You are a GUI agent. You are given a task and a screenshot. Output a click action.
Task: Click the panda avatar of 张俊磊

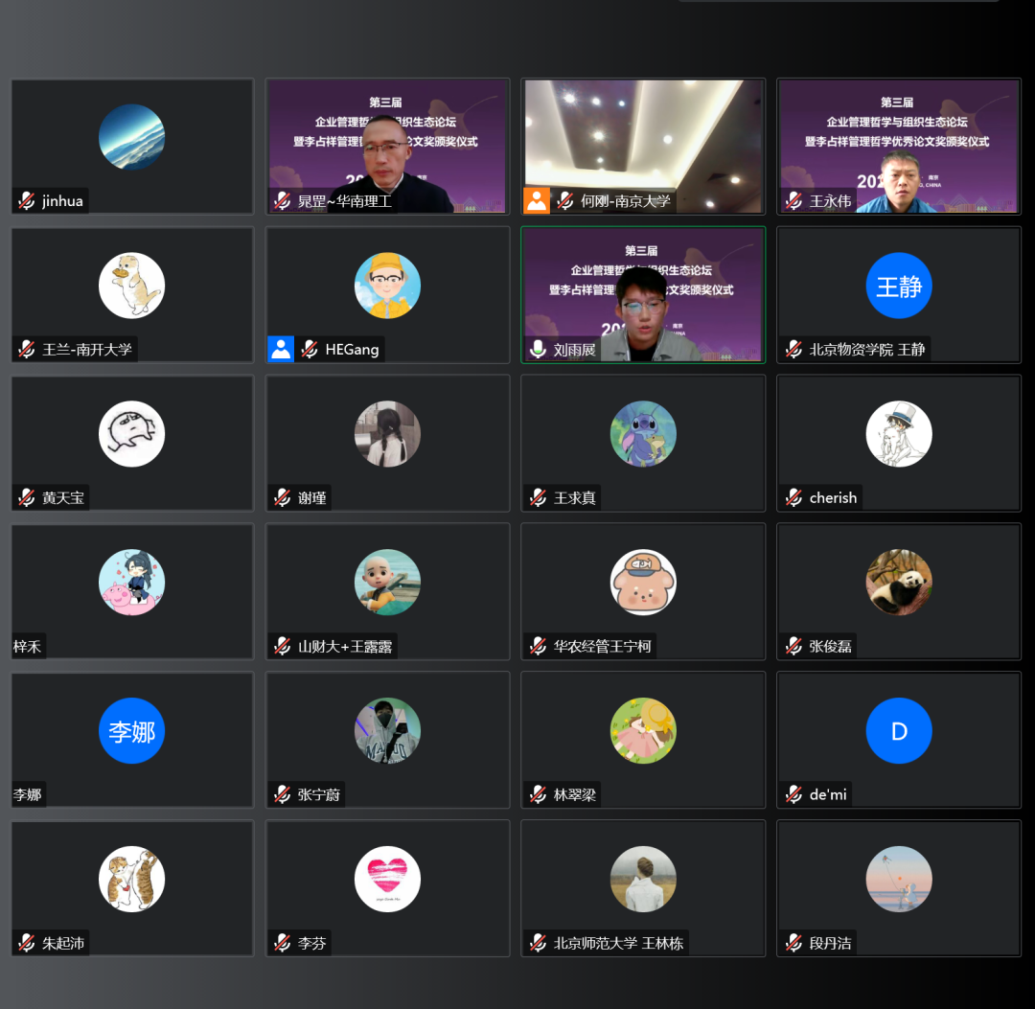point(898,582)
